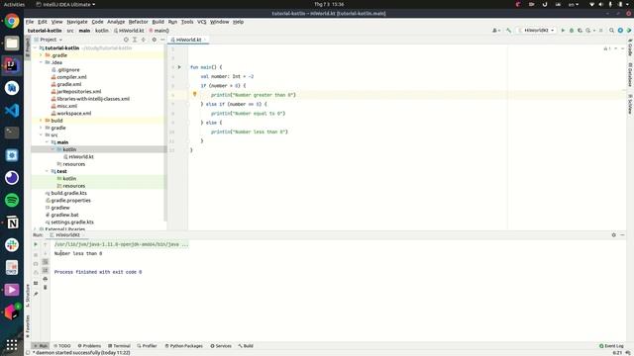Open Spotify from the Ubuntu dock
Viewport: 634px width, 356px height.
tap(12, 200)
